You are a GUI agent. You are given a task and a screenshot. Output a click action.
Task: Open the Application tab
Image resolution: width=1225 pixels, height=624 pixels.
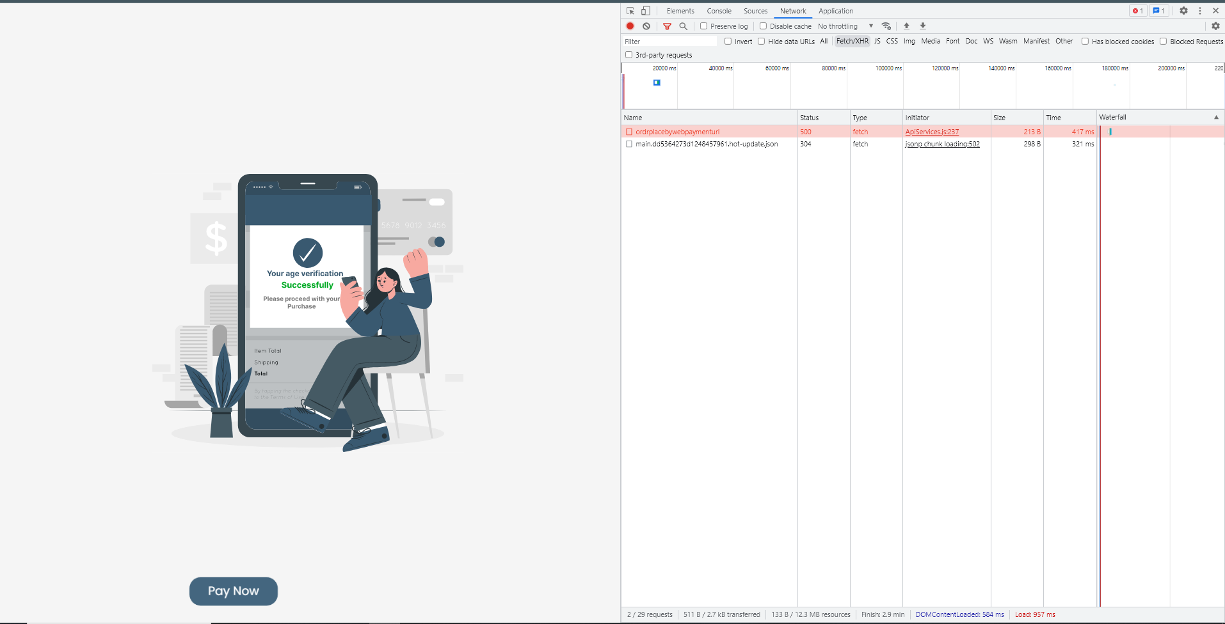835,11
